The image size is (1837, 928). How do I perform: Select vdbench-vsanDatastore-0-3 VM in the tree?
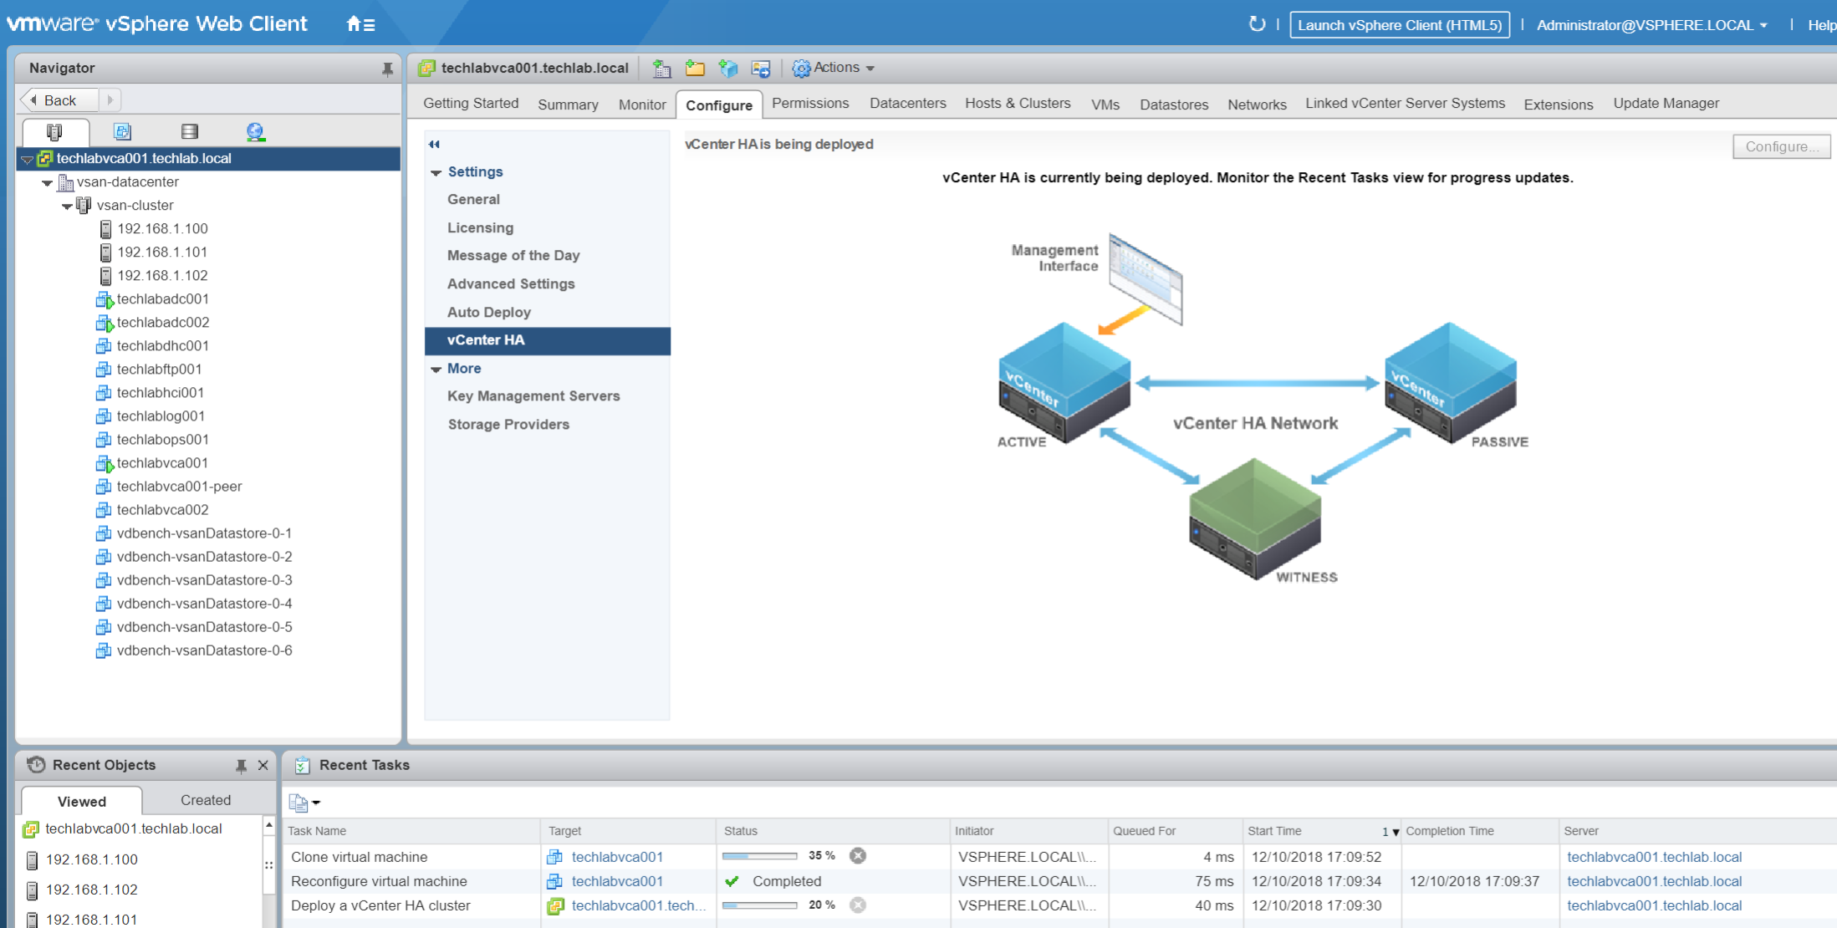(x=204, y=579)
